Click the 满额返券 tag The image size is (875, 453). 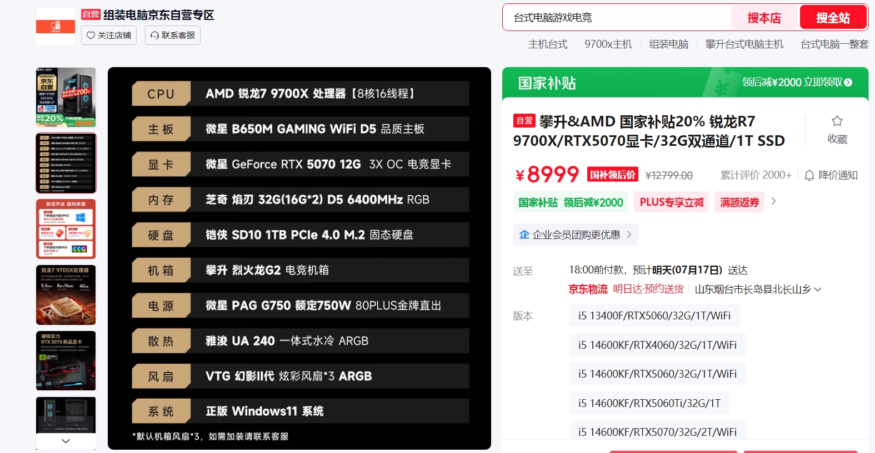[739, 202]
